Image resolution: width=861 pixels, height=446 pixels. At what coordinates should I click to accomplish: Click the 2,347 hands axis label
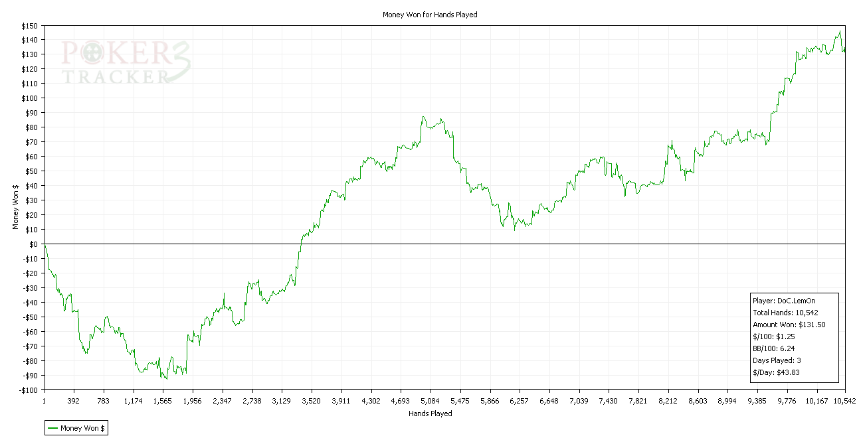(x=223, y=402)
